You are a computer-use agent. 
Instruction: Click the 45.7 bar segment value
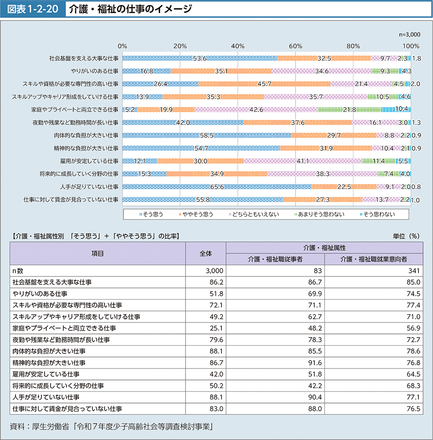point(265,84)
